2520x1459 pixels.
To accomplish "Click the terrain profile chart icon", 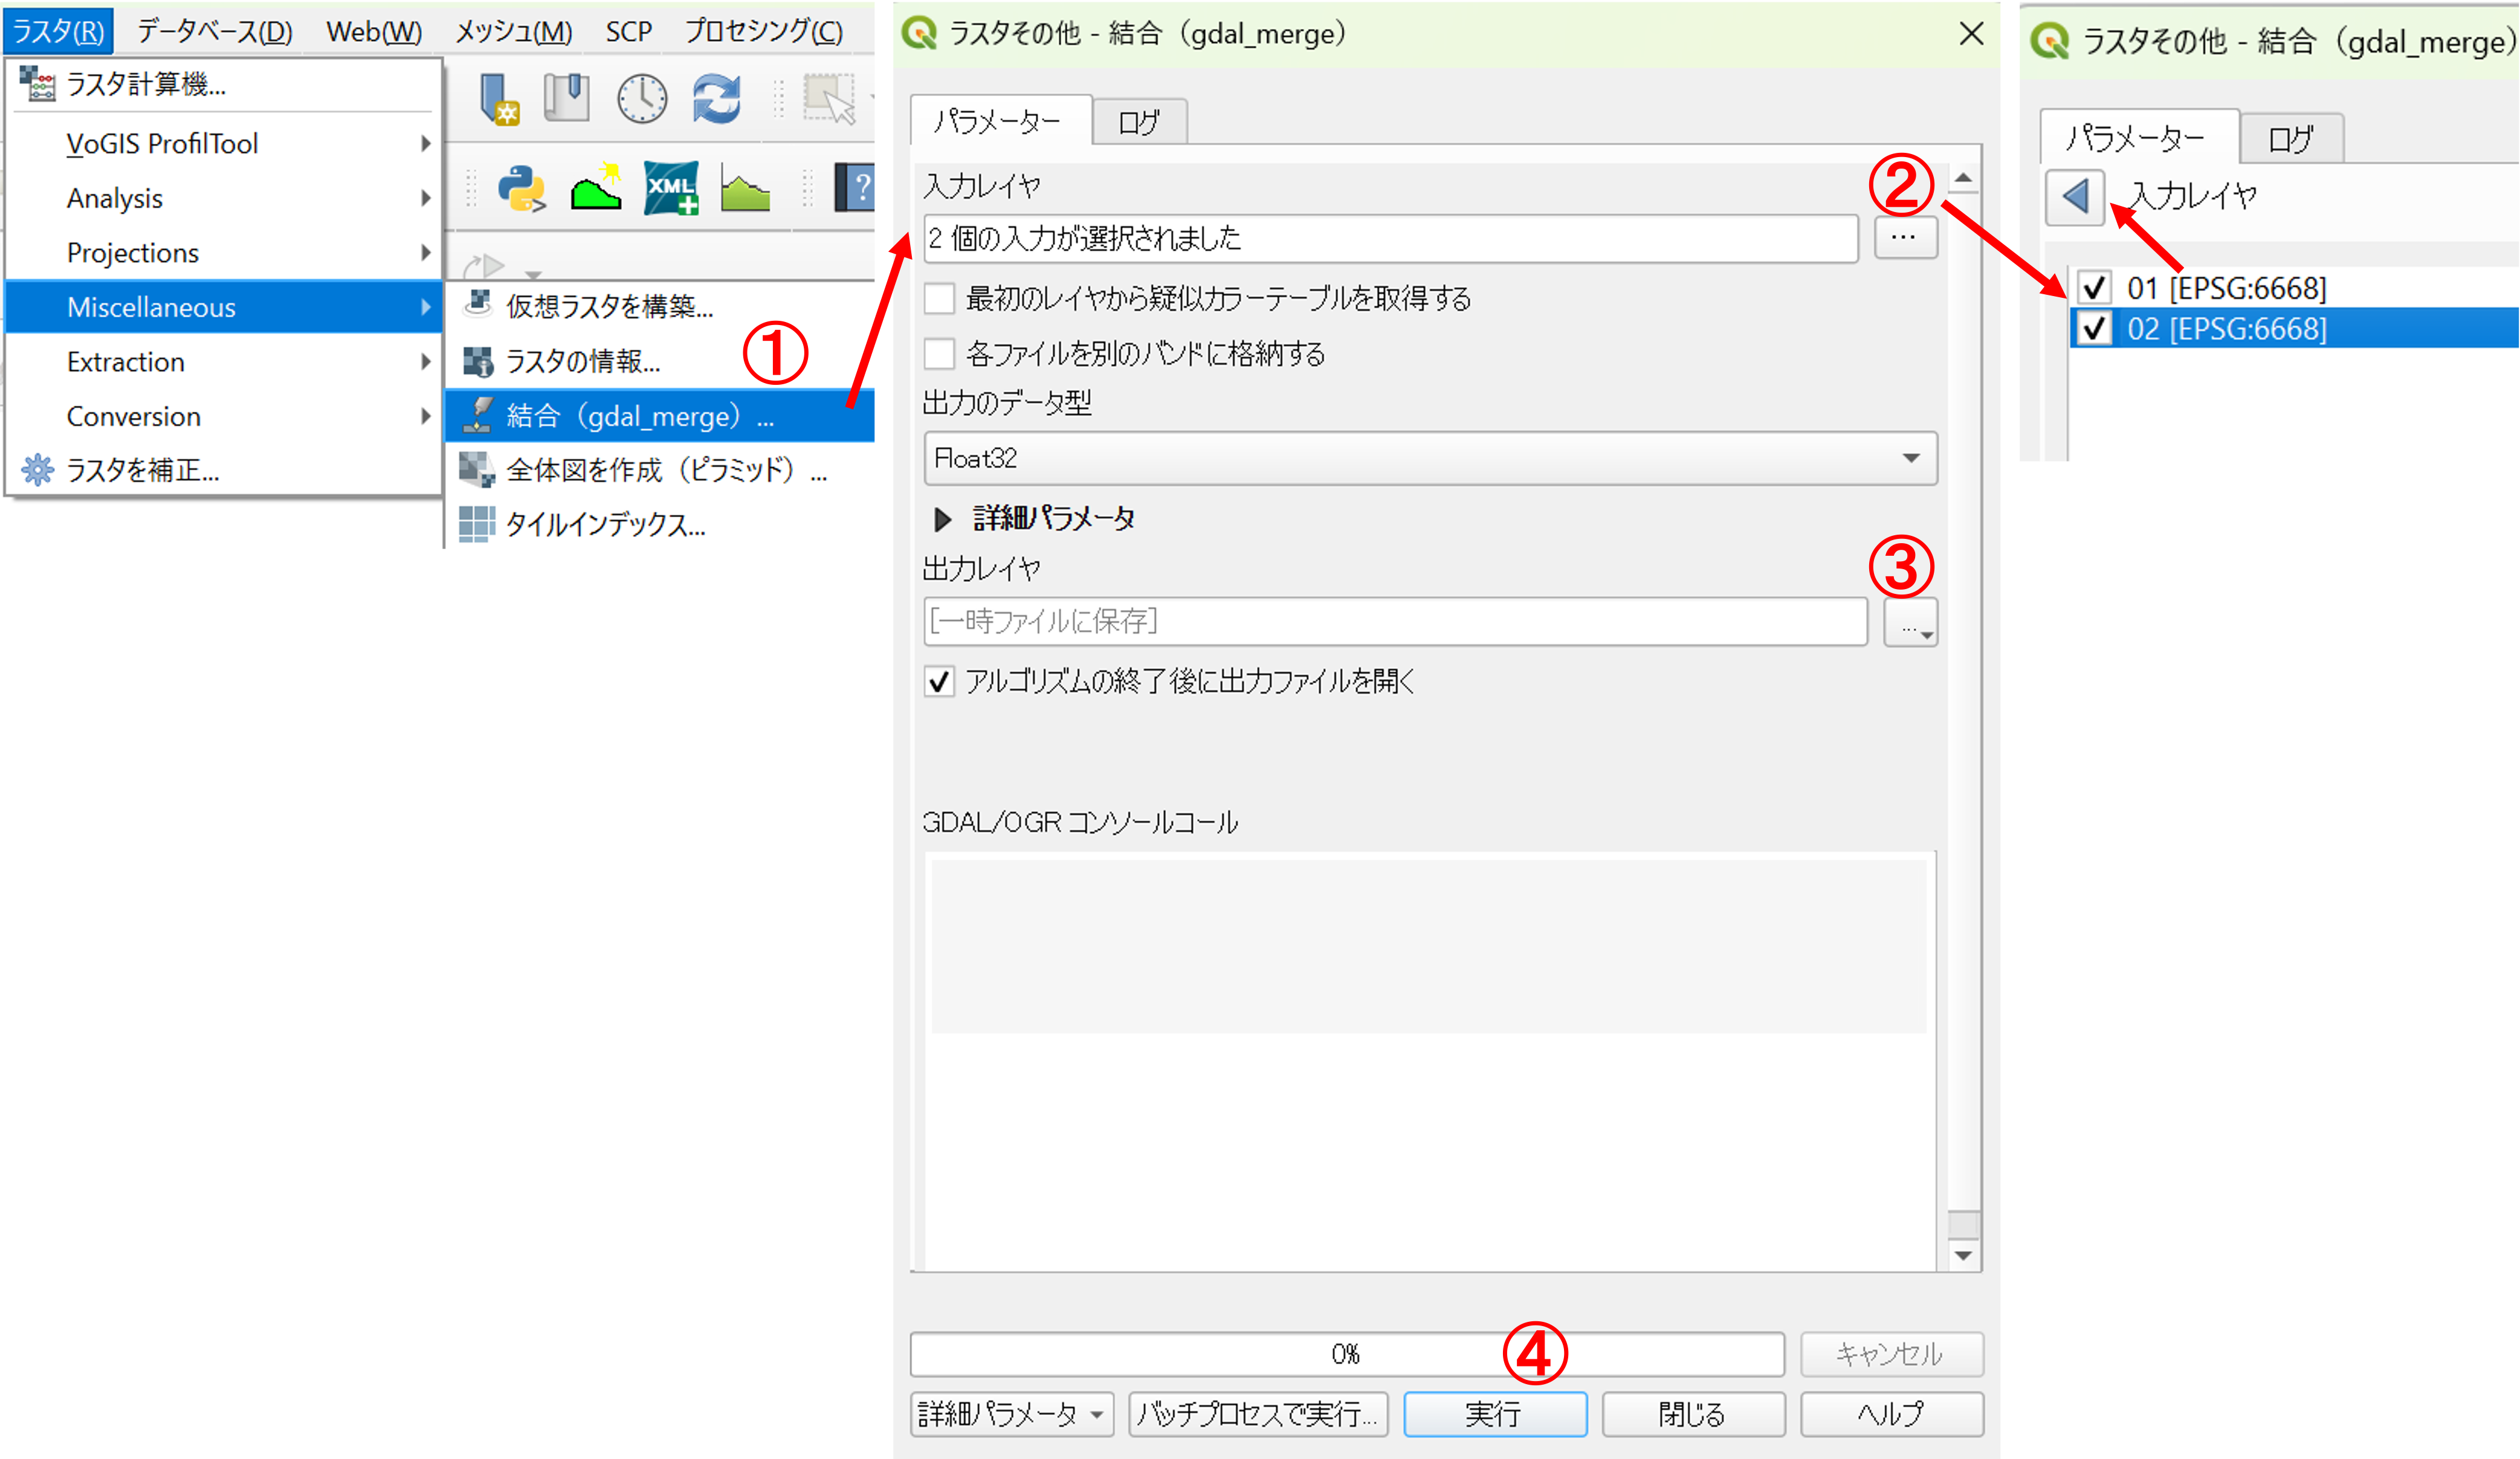I will pos(745,189).
